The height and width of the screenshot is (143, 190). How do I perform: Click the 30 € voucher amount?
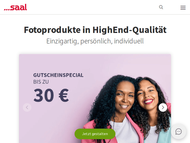[x=51, y=95]
